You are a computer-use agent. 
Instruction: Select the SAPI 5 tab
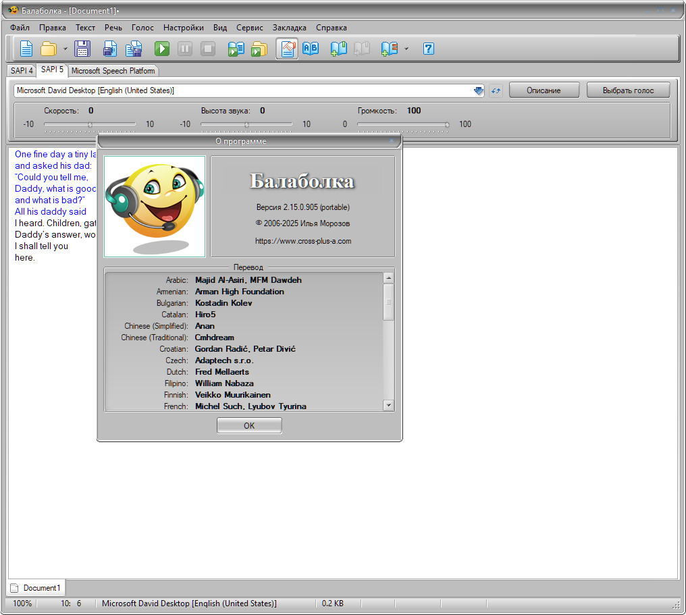(52, 70)
